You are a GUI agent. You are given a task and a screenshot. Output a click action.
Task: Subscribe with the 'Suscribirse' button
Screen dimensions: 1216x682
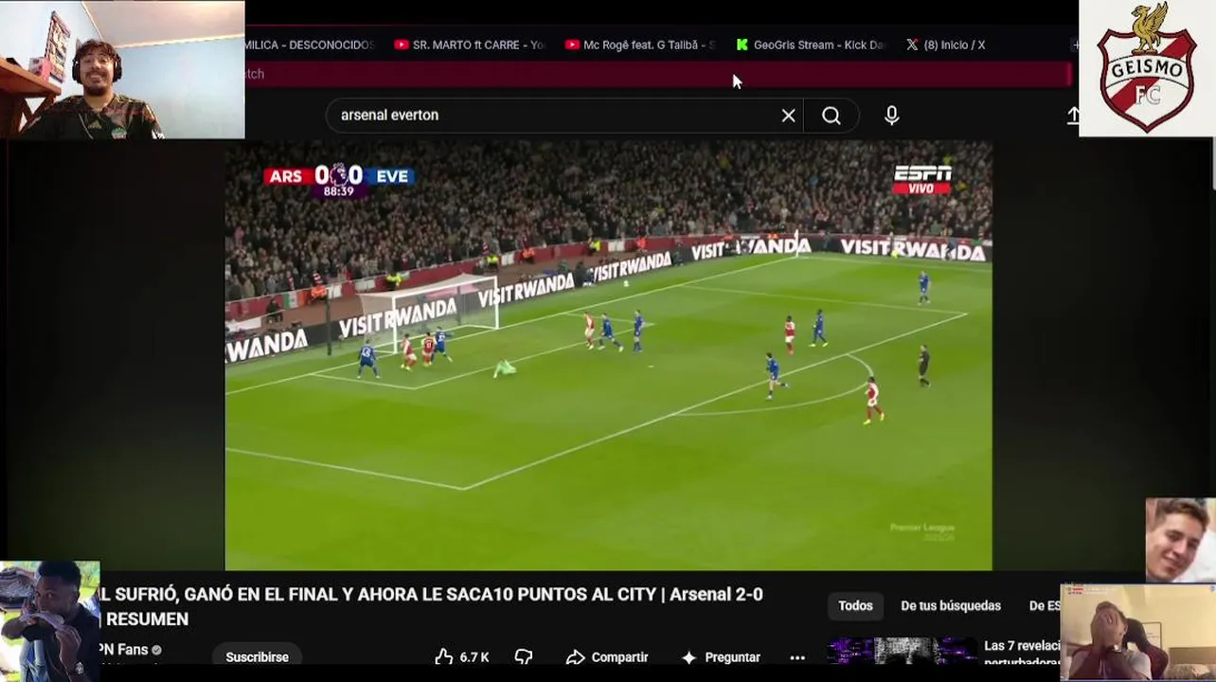[x=257, y=657]
